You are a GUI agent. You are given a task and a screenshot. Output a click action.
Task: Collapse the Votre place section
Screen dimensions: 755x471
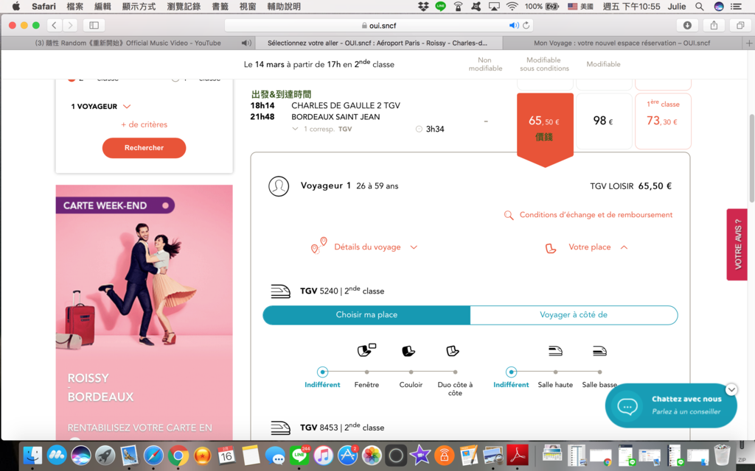coord(586,247)
